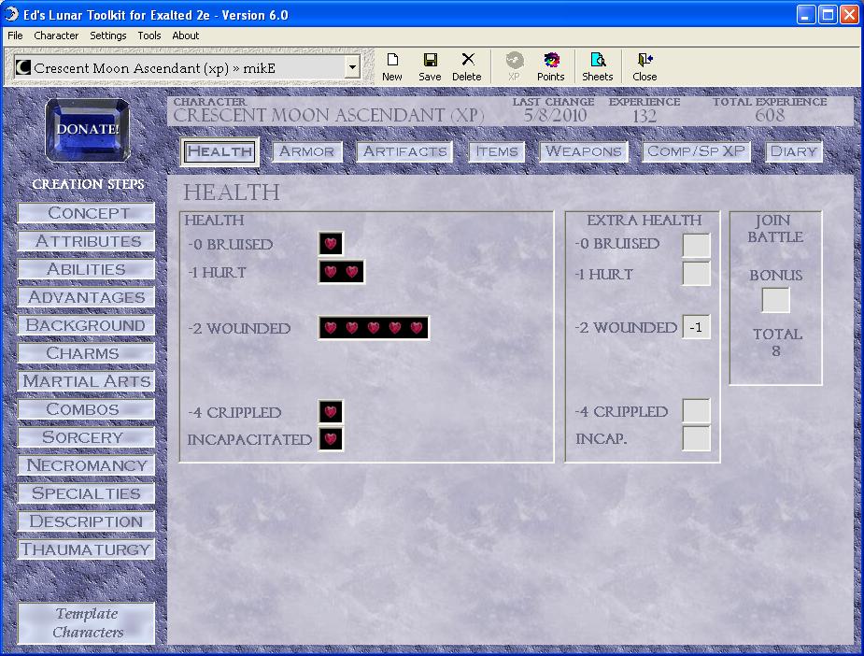Open the Settings menu
Image resolution: width=864 pixels, height=656 pixels.
(108, 36)
